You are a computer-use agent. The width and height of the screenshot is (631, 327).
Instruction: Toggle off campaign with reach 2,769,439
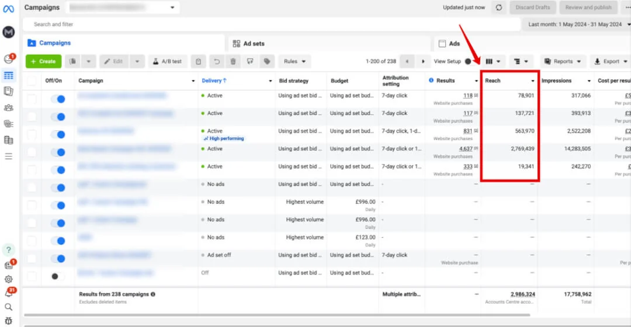click(58, 152)
